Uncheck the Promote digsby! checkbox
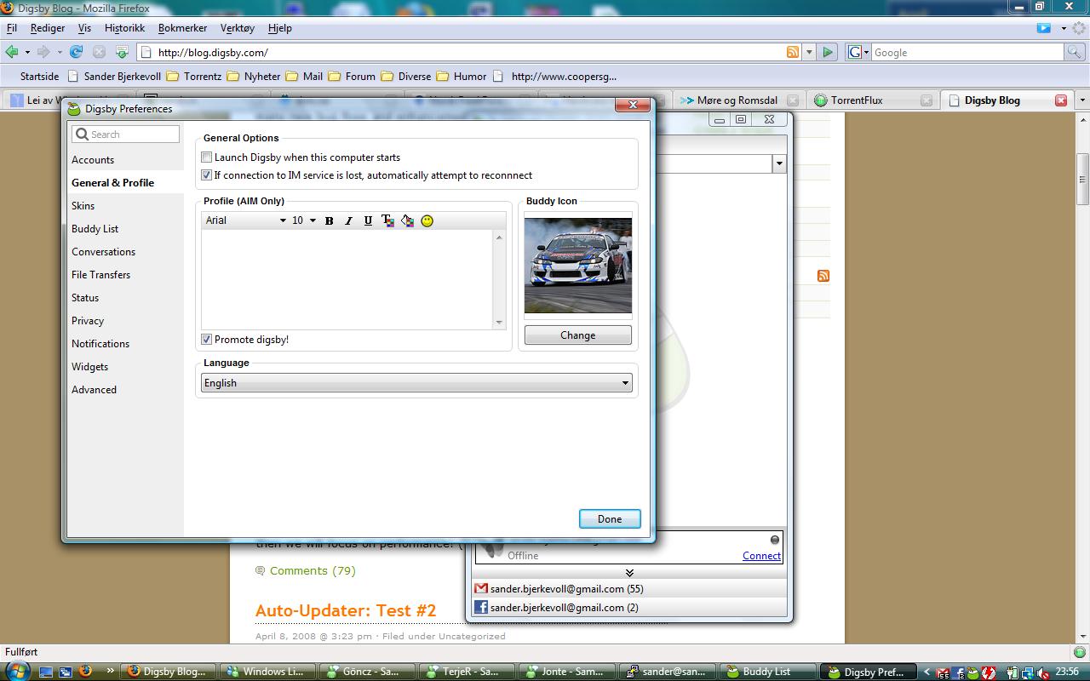 point(206,340)
